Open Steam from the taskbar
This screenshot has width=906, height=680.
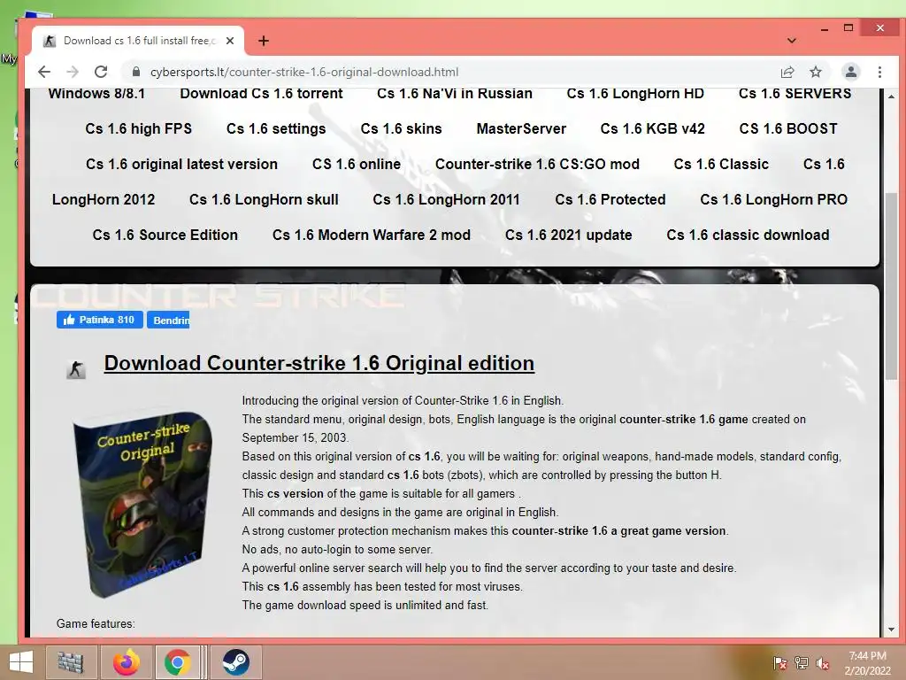(235, 662)
